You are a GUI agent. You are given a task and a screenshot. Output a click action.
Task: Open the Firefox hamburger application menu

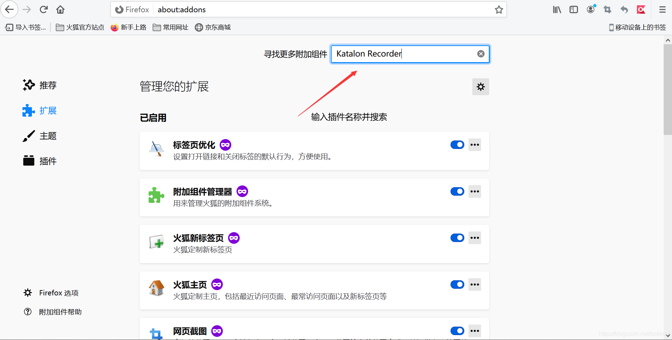(x=662, y=9)
